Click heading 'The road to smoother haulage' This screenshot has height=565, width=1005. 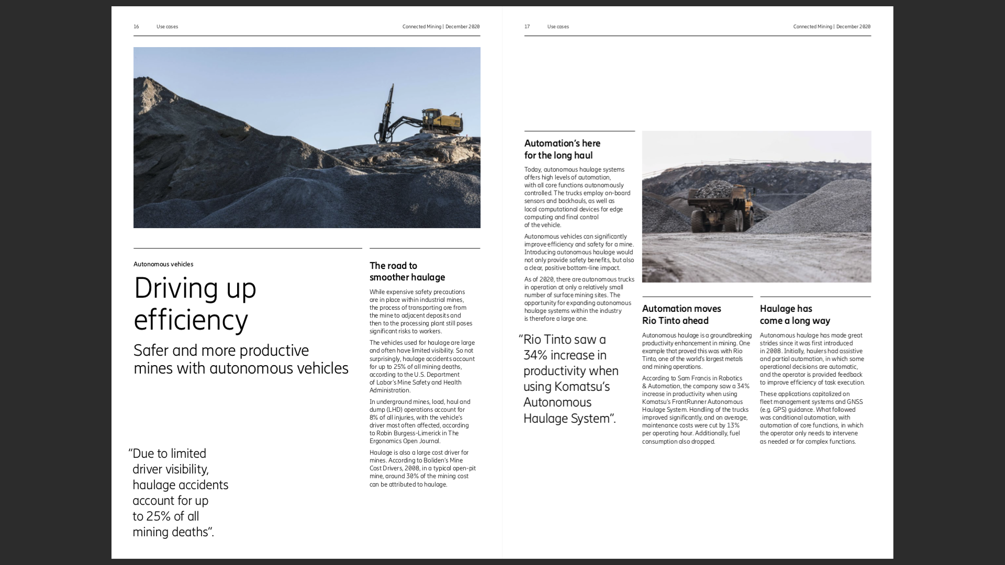click(x=407, y=272)
